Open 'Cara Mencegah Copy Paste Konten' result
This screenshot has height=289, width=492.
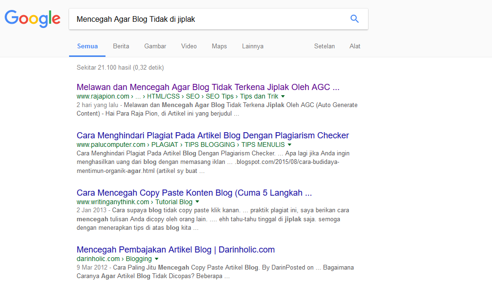pos(194,192)
